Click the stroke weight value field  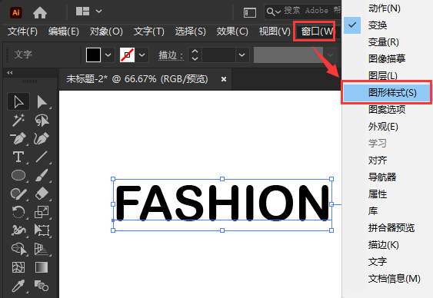coord(218,55)
